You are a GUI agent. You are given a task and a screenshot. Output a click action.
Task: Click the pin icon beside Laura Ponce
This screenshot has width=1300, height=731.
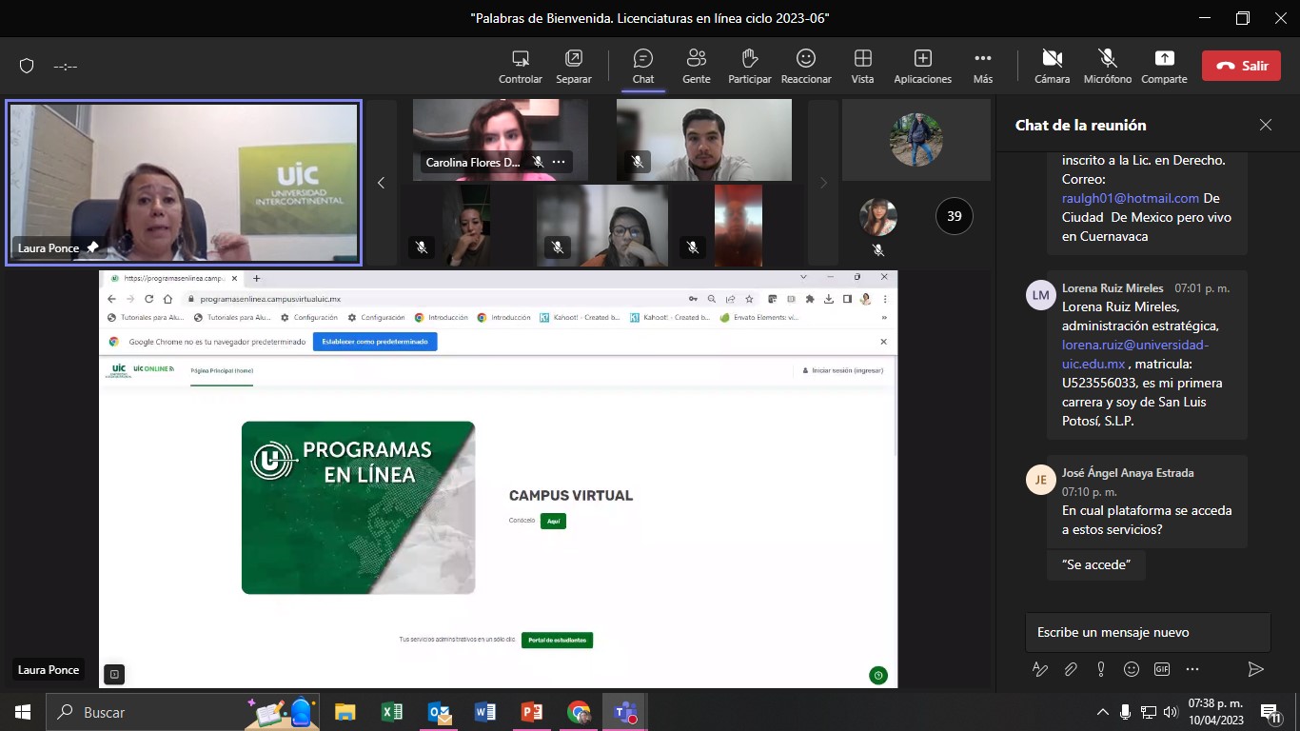[x=93, y=247]
